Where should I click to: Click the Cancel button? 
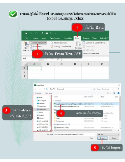(x=114, y=138)
